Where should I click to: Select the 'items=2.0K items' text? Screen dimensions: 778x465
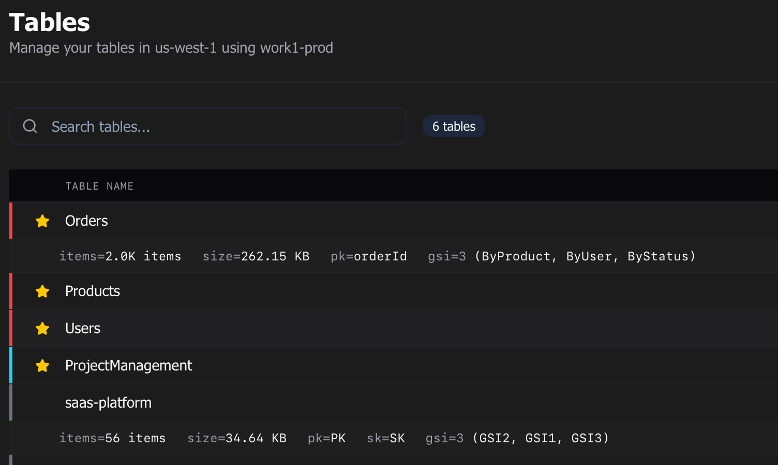[x=121, y=256]
